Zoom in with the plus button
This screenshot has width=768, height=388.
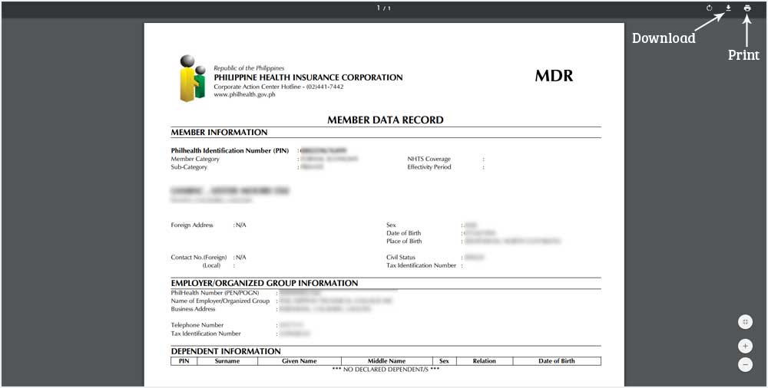[745, 346]
